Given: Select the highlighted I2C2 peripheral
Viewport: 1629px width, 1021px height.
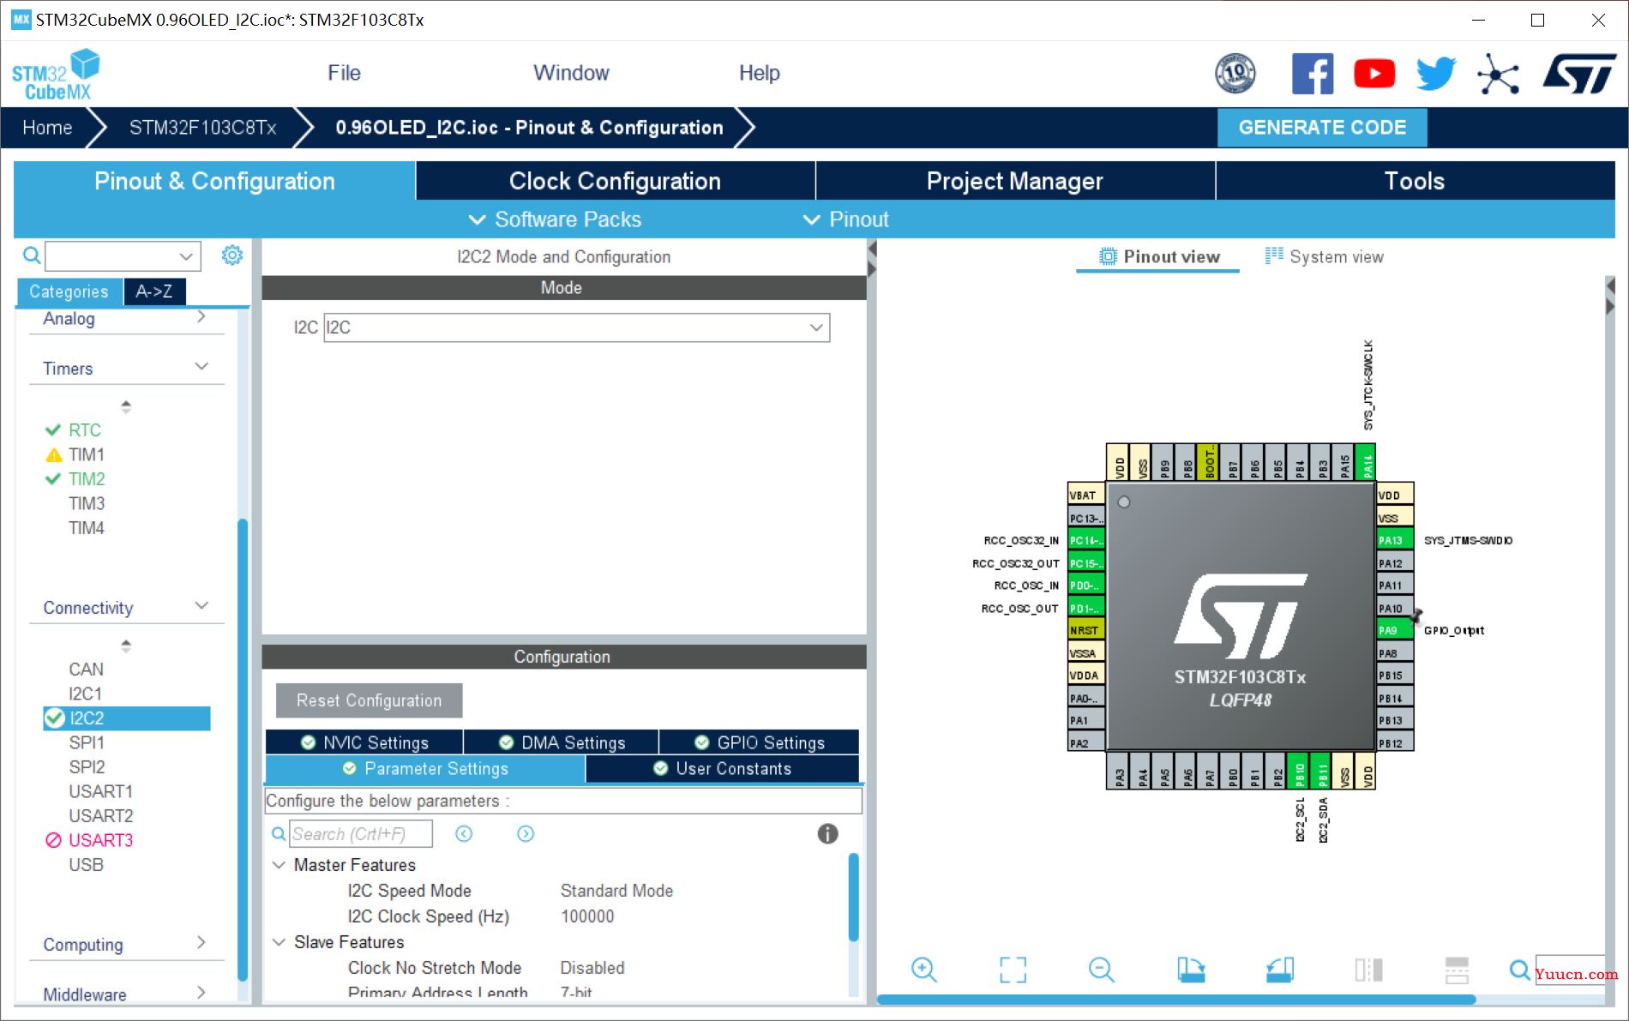Looking at the screenshot, I should click(126, 718).
